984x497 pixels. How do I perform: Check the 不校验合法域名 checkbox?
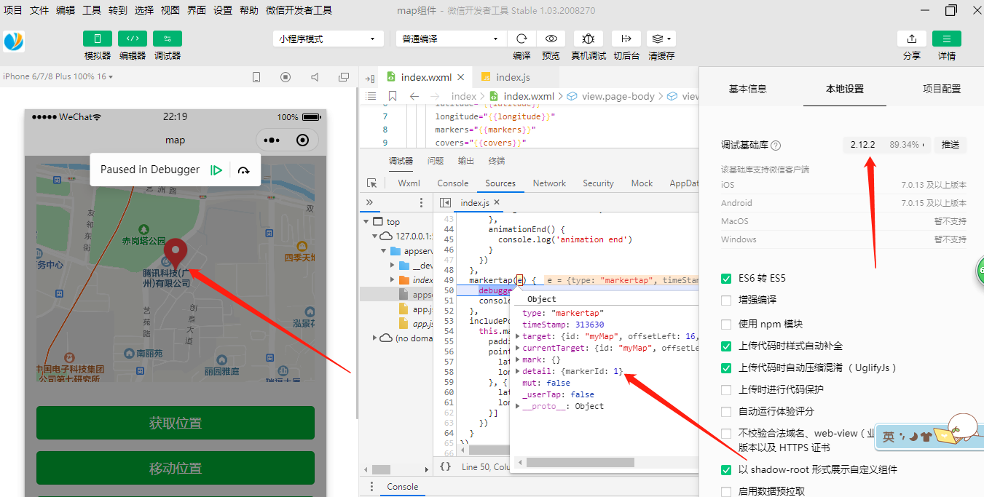(x=726, y=434)
